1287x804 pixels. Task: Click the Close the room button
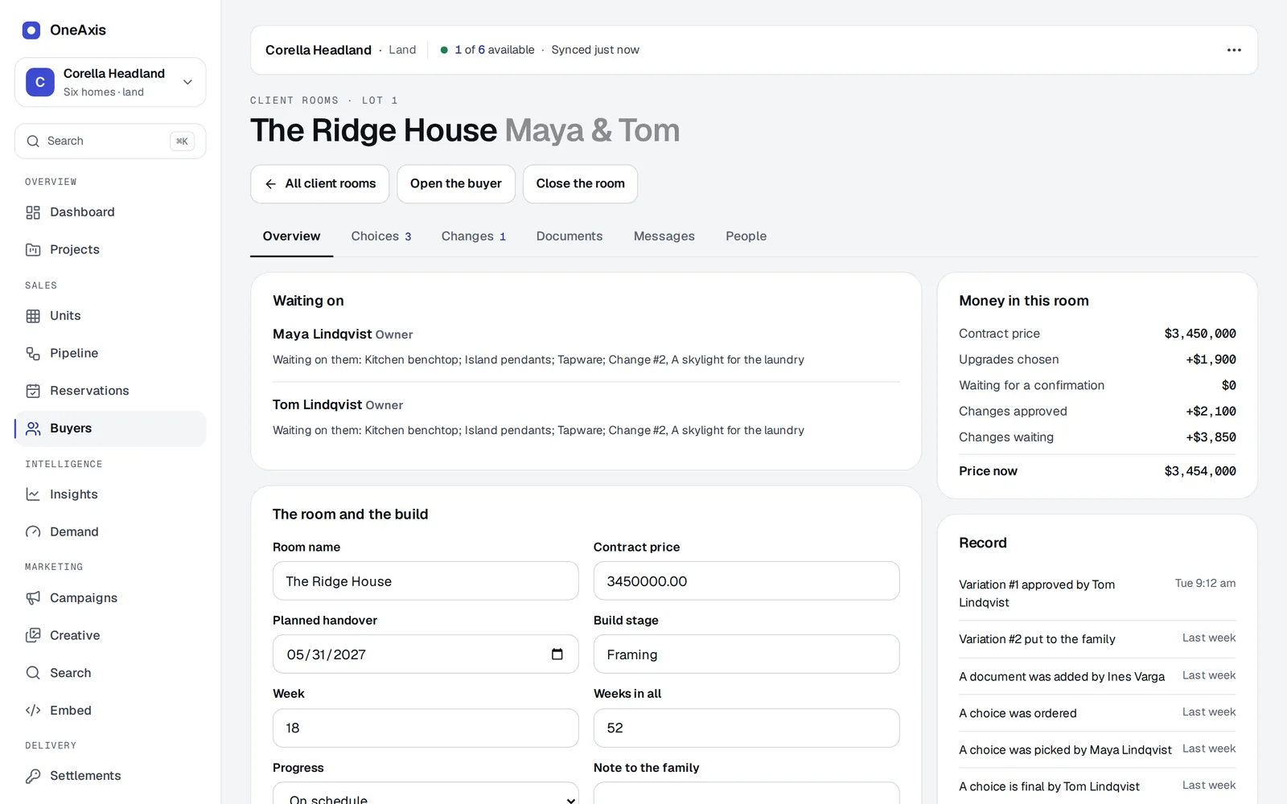(580, 184)
